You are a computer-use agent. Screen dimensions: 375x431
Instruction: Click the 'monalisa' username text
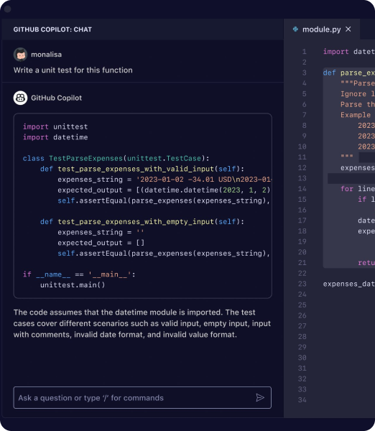46,55
